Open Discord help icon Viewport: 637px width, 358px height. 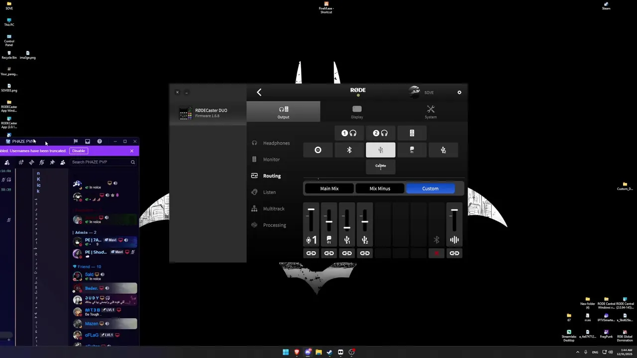point(100,142)
